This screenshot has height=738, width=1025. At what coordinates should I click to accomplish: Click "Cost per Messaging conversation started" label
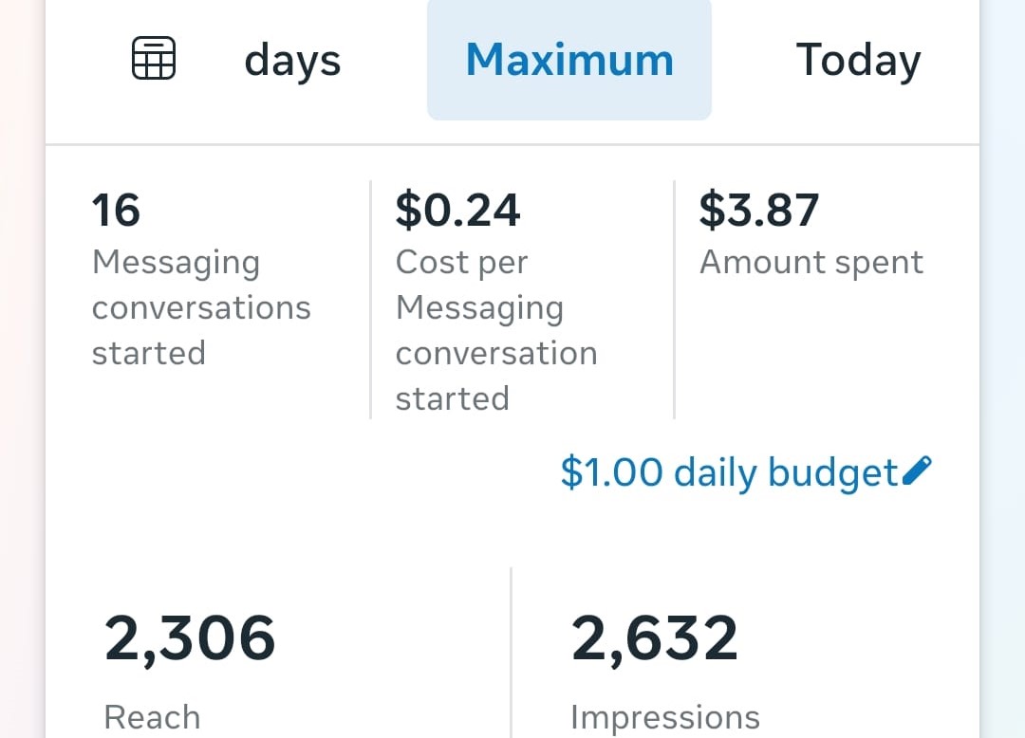[x=495, y=330]
